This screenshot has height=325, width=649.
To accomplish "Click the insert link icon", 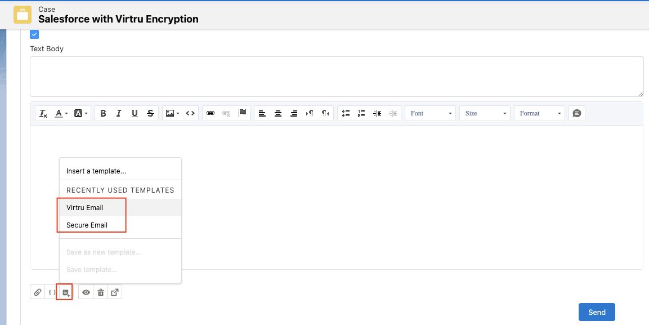I will click(x=211, y=113).
